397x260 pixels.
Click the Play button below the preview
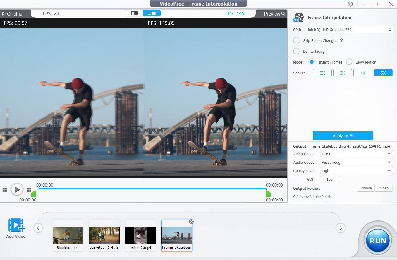[17, 189]
